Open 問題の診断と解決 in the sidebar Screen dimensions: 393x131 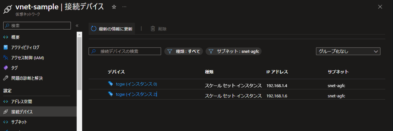(27, 78)
